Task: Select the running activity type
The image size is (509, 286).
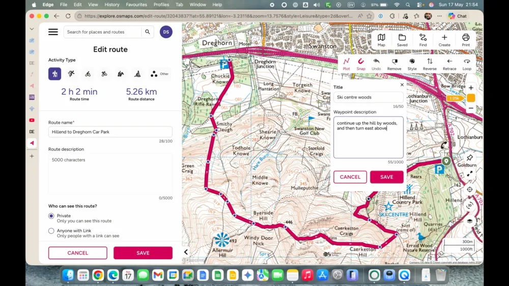Action: point(71,74)
